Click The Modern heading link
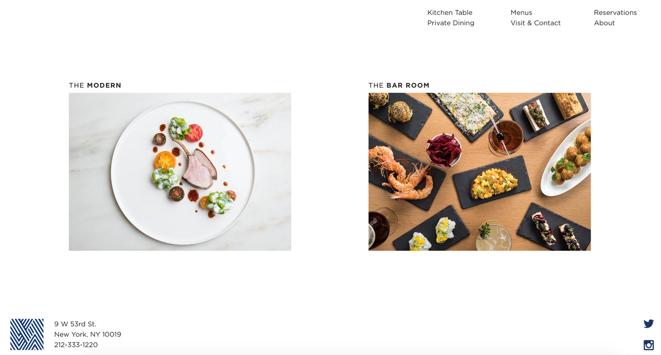The width and height of the screenshot is (661, 355). (95, 85)
